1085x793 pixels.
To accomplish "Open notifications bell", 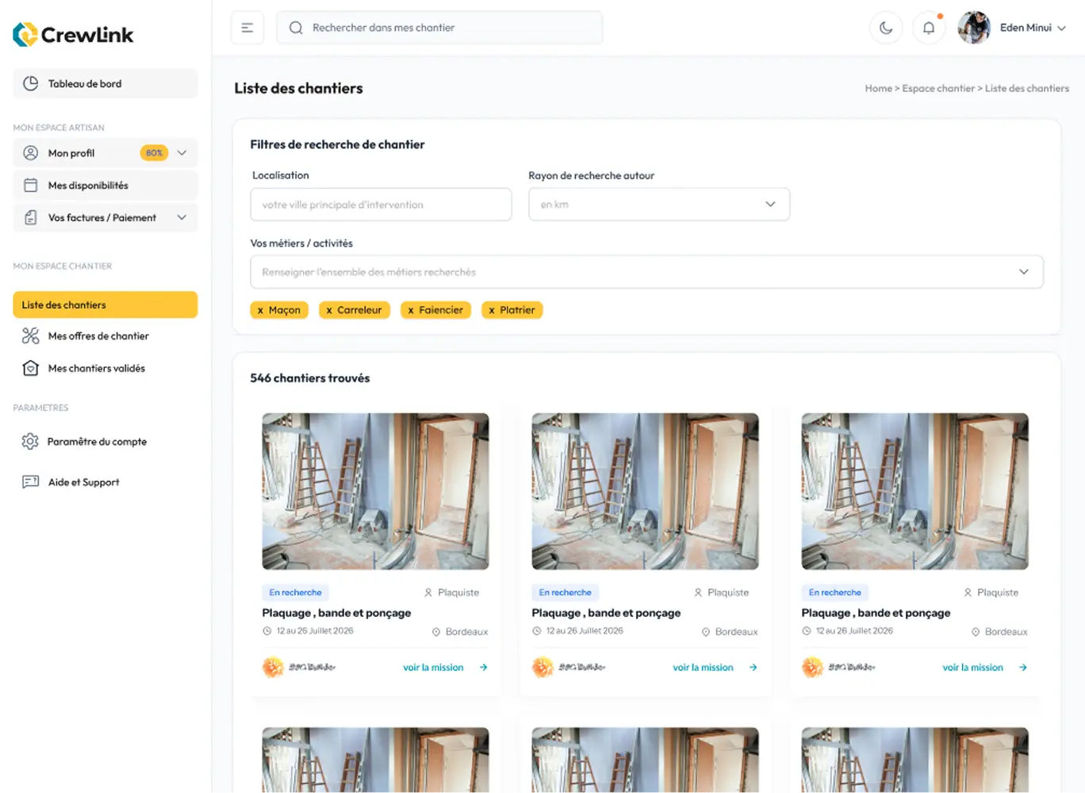I will (929, 28).
